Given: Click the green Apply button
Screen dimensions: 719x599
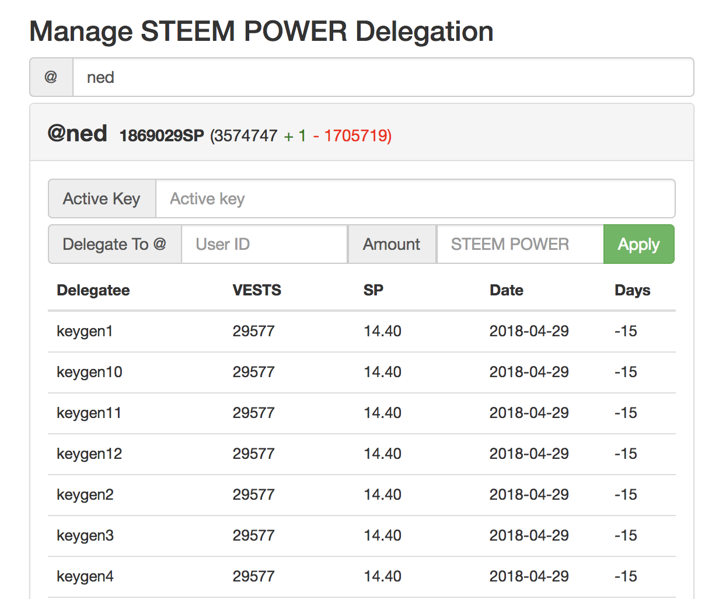Looking at the screenshot, I should pos(638,244).
